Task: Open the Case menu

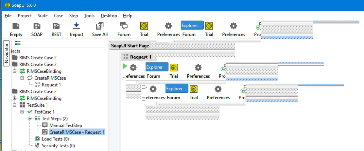Action: click(58, 16)
